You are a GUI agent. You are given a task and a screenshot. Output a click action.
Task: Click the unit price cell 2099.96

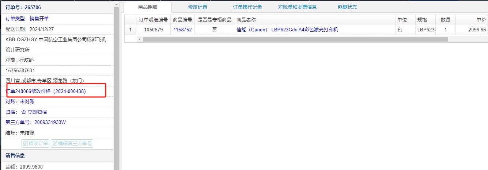click(x=472, y=30)
